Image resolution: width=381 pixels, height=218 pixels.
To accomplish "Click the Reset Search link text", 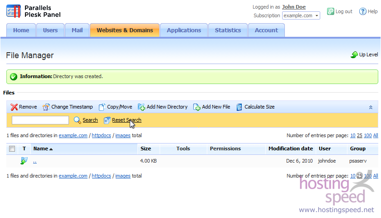I will 127,120.
